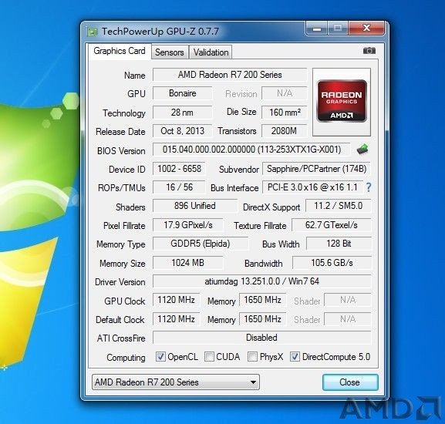
Task: Click the Close button
Action: click(x=350, y=382)
